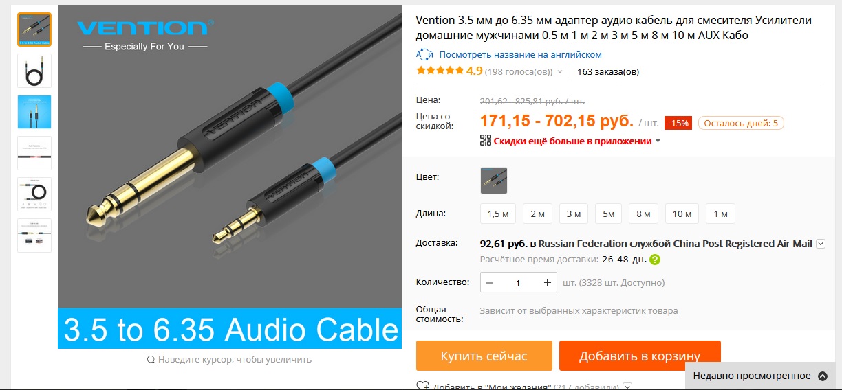This screenshot has height=390, width=842.
Task: Click the Купить сейчас button
Action: click(x=484, y=356)
